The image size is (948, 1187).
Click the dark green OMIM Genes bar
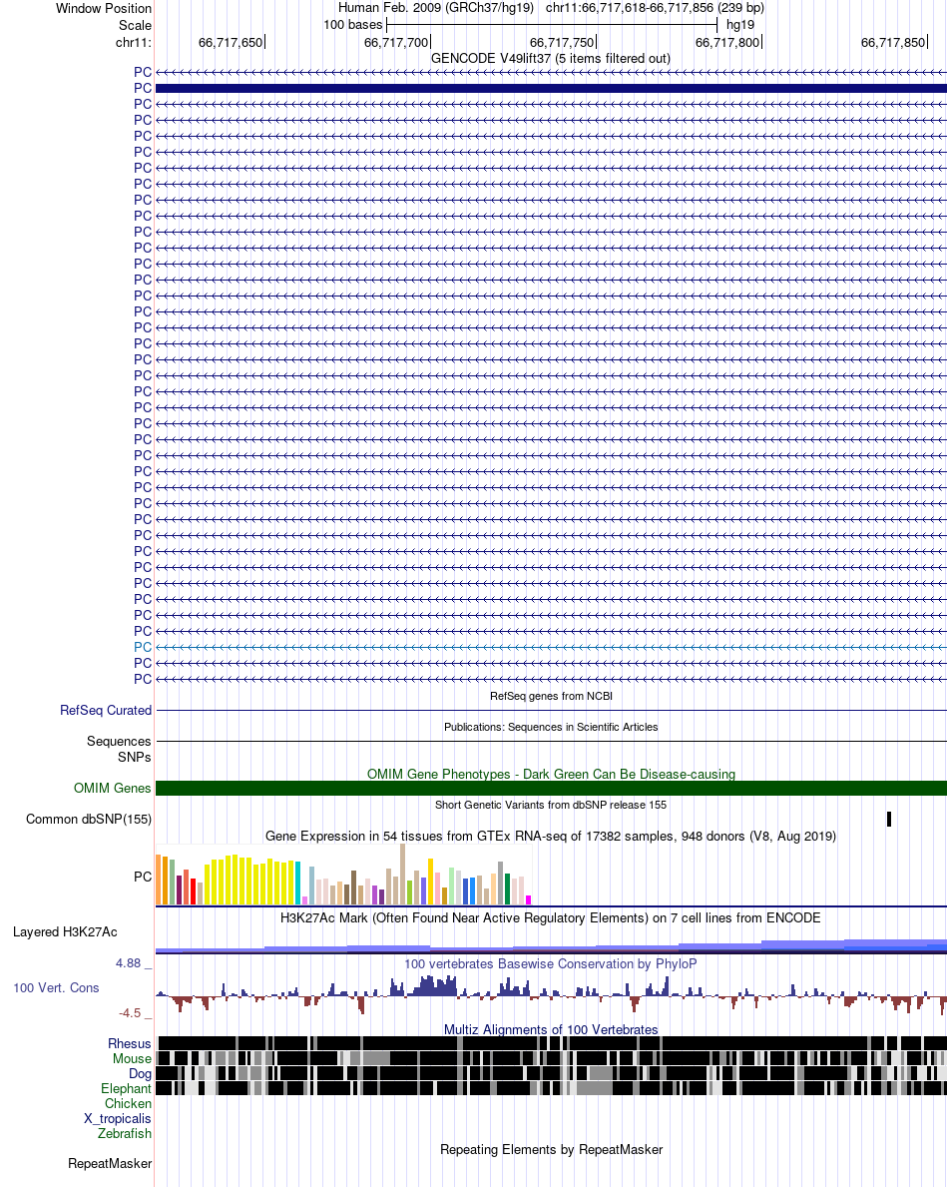coord(551,788)
